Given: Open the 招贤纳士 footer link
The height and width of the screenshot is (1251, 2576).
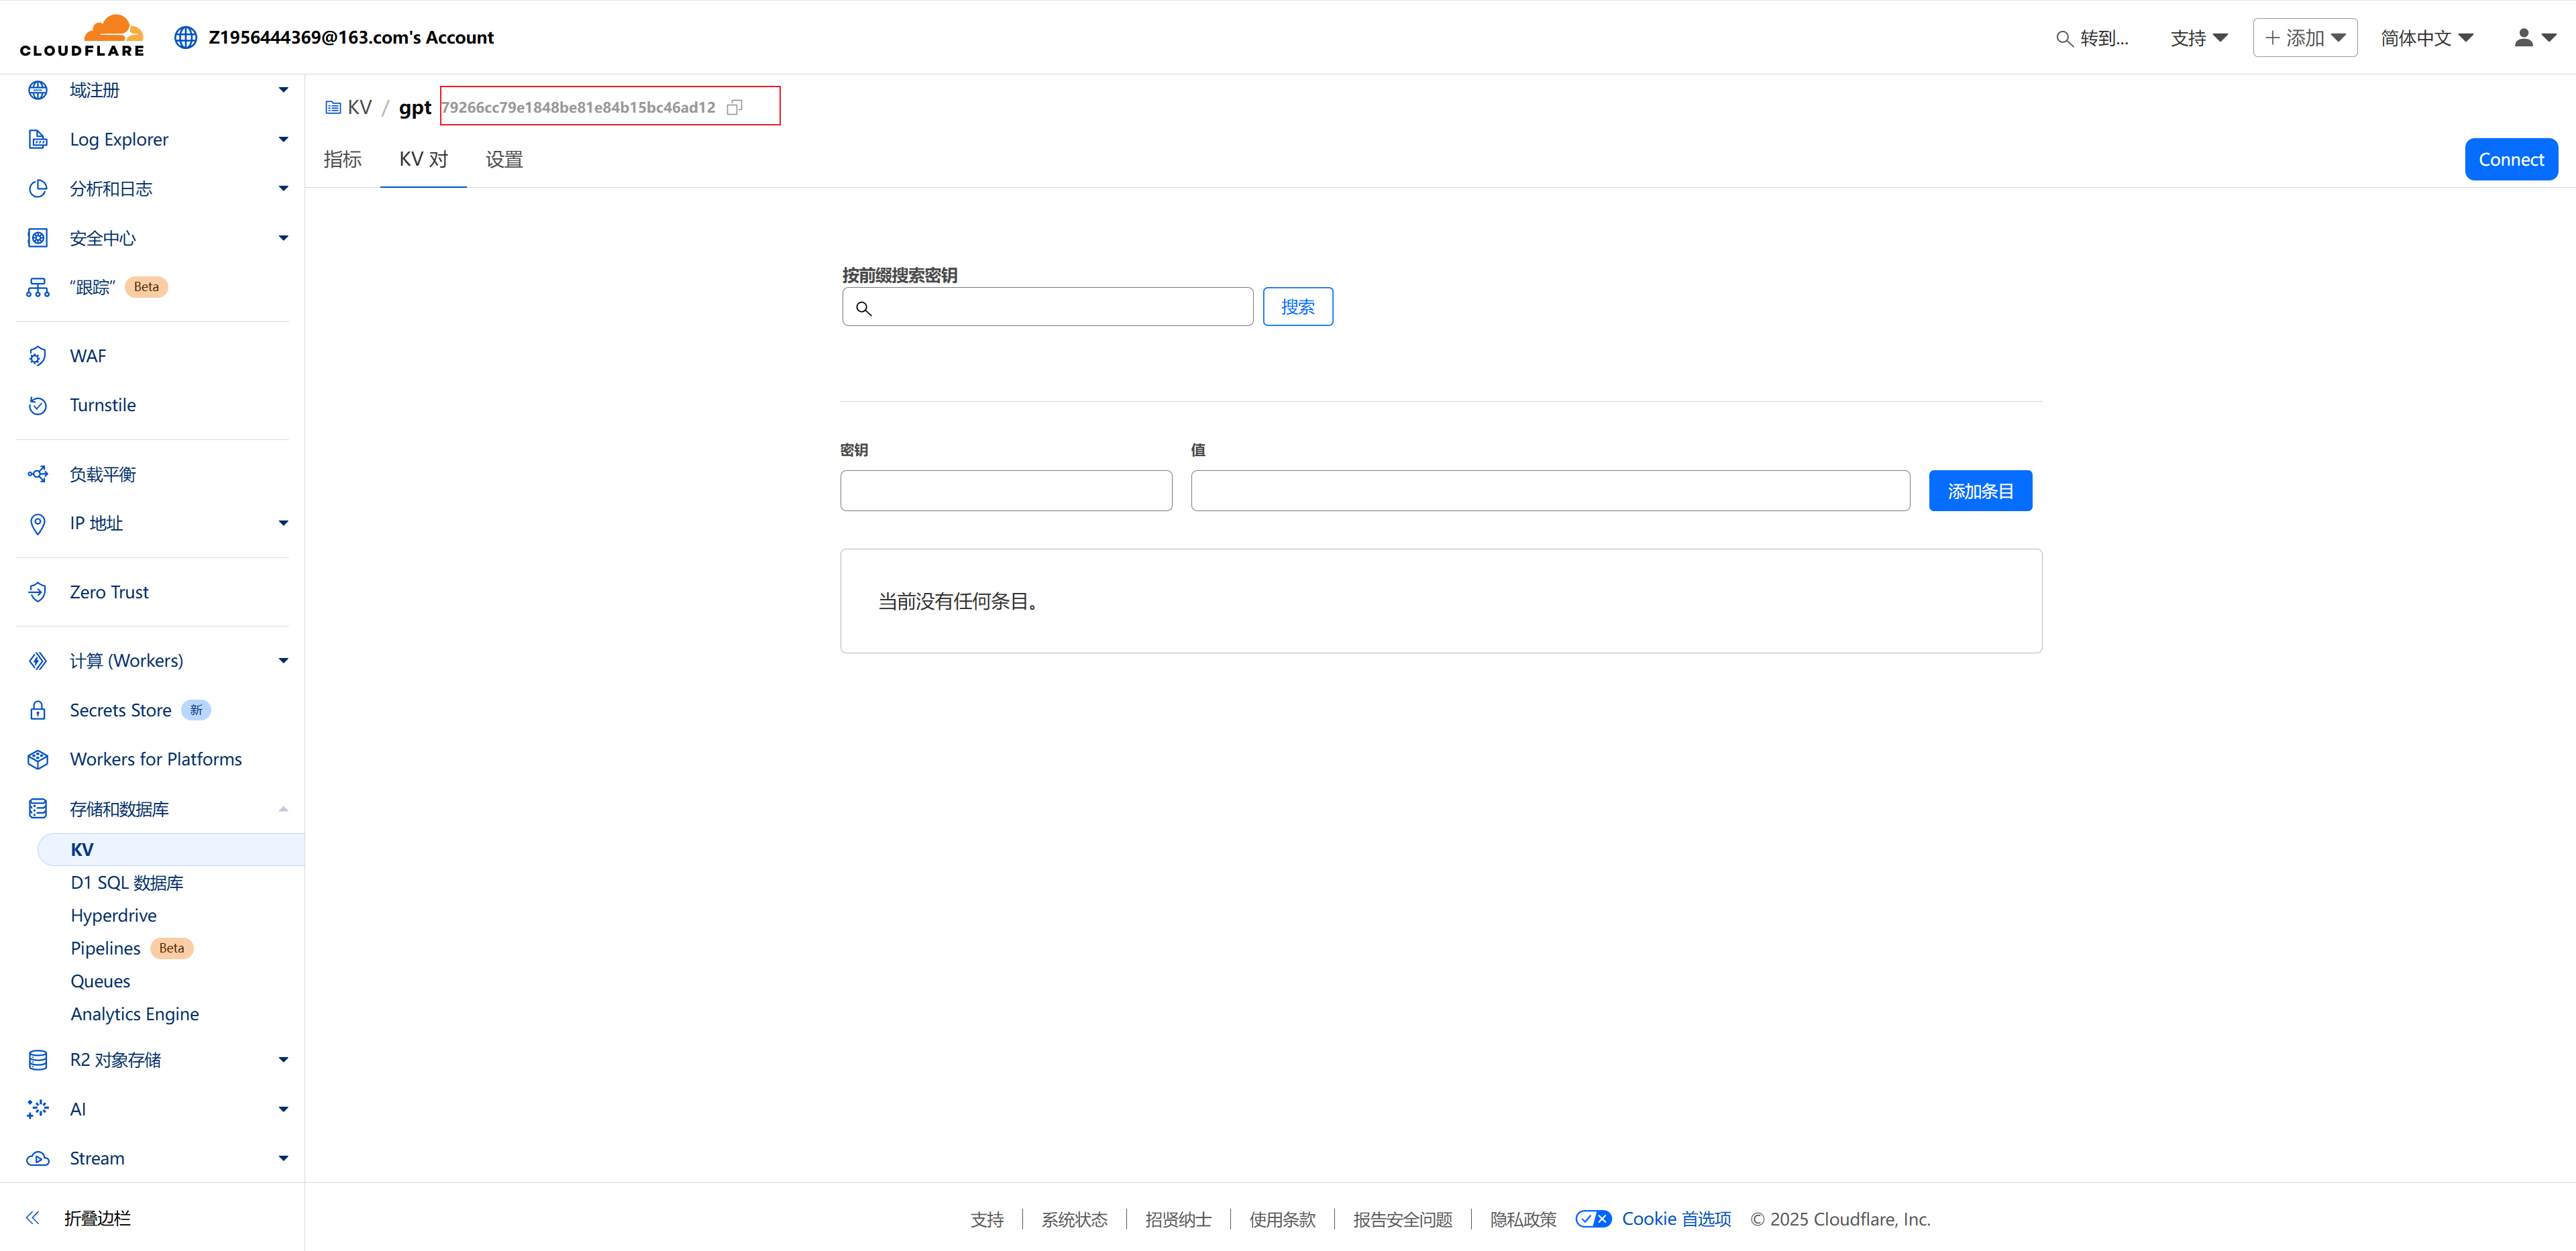Looking at the screenshot, I should [x=1178, y=1219].
